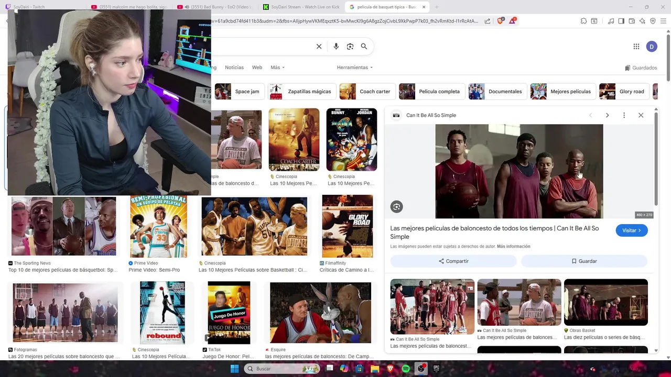Go to next image in preview panel

click(x=607, y=115)
